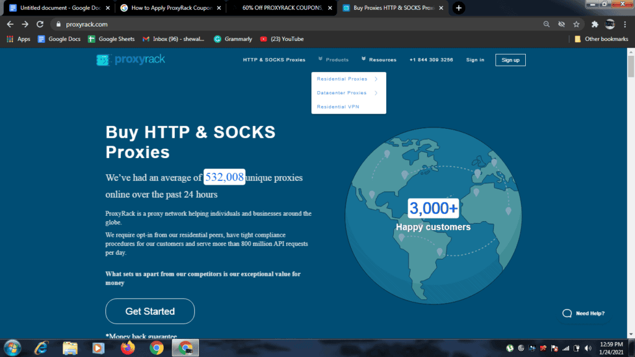Click the Sign up button
This screenshot has width=635, height=357.
(x=510, y=60)
